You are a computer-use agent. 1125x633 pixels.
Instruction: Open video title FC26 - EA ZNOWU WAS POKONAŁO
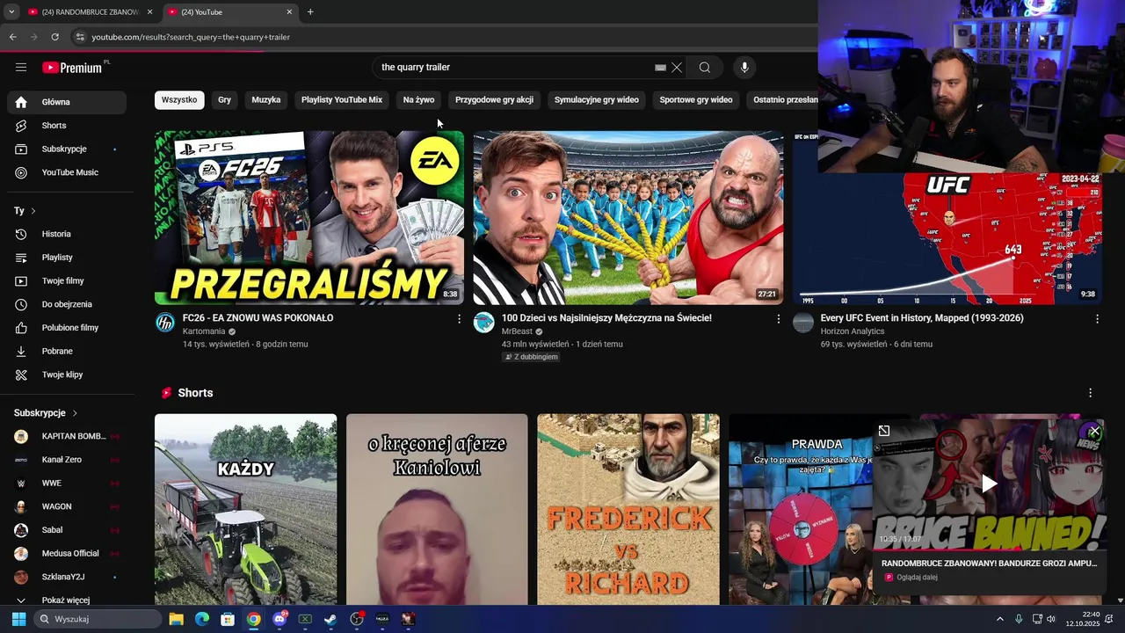pyautogui.click(x=258, y=318)
